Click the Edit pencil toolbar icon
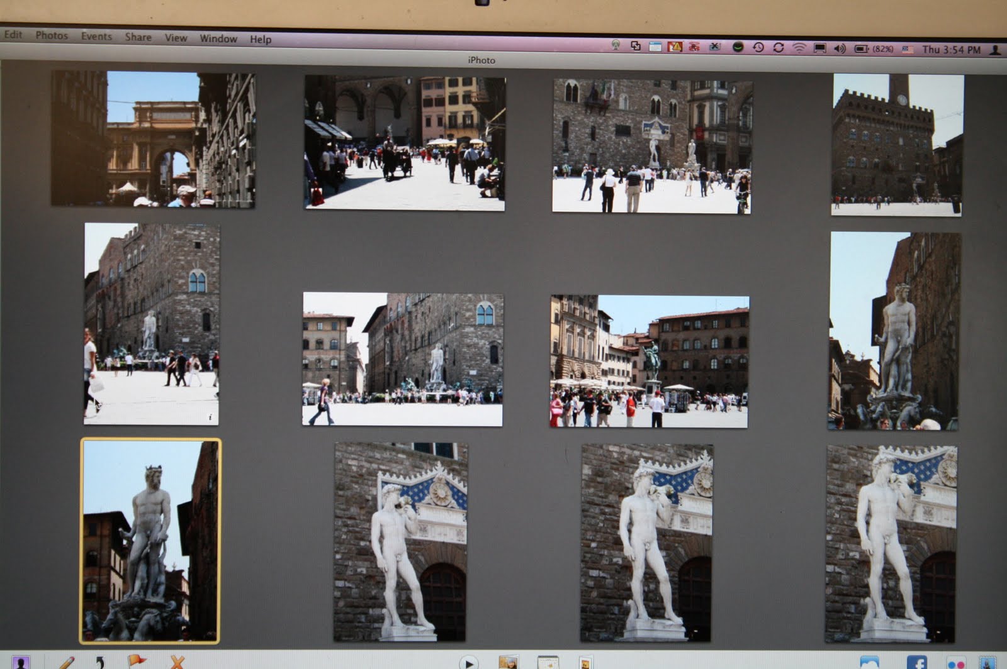The width and height of the screenshot is (1007, 669). 67,662
